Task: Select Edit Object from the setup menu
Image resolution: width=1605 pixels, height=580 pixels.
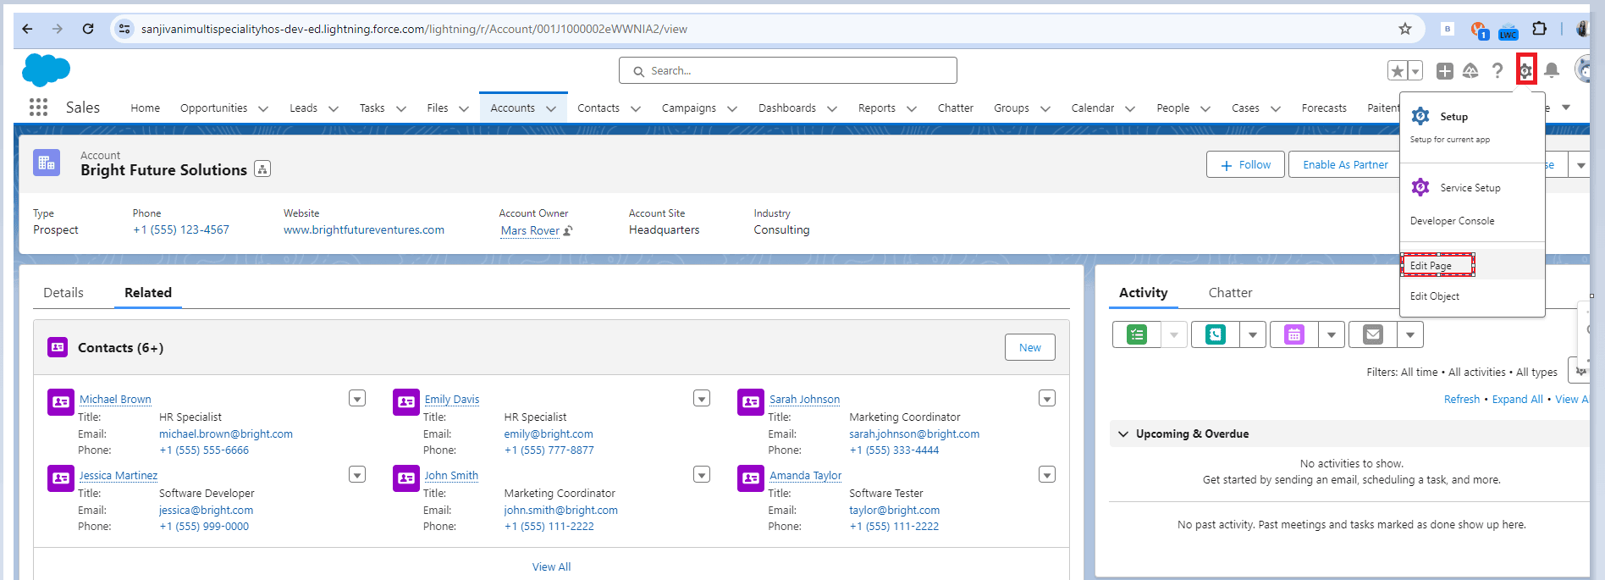Action: [x=1435, y=296]
